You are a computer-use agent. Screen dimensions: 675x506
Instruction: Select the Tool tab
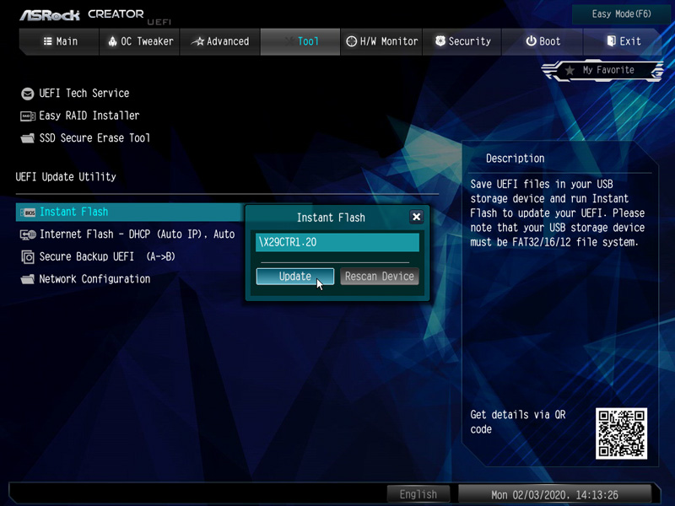300,41
